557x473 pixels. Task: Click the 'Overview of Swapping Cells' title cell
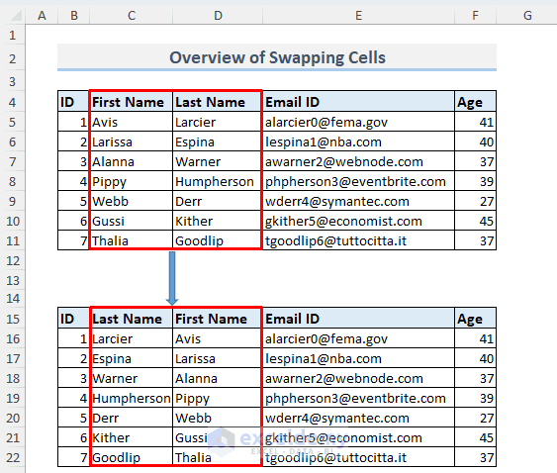277,57
